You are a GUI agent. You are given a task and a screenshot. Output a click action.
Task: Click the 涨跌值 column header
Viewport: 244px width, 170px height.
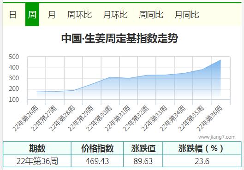point(143,148)
